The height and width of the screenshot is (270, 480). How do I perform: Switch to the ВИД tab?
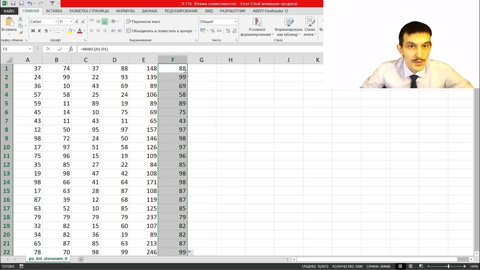point(209,11)
